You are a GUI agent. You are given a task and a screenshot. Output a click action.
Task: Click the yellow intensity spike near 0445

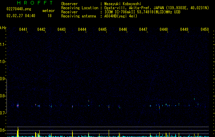tap(109, 133)
